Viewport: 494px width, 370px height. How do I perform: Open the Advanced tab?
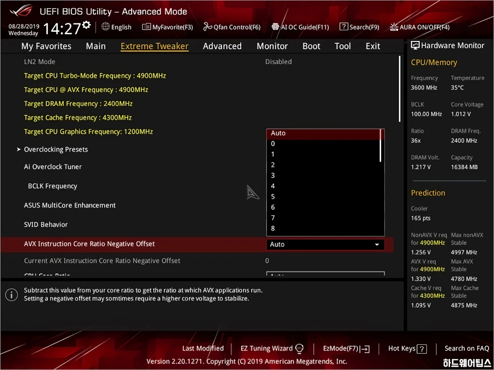coord(222,46)
